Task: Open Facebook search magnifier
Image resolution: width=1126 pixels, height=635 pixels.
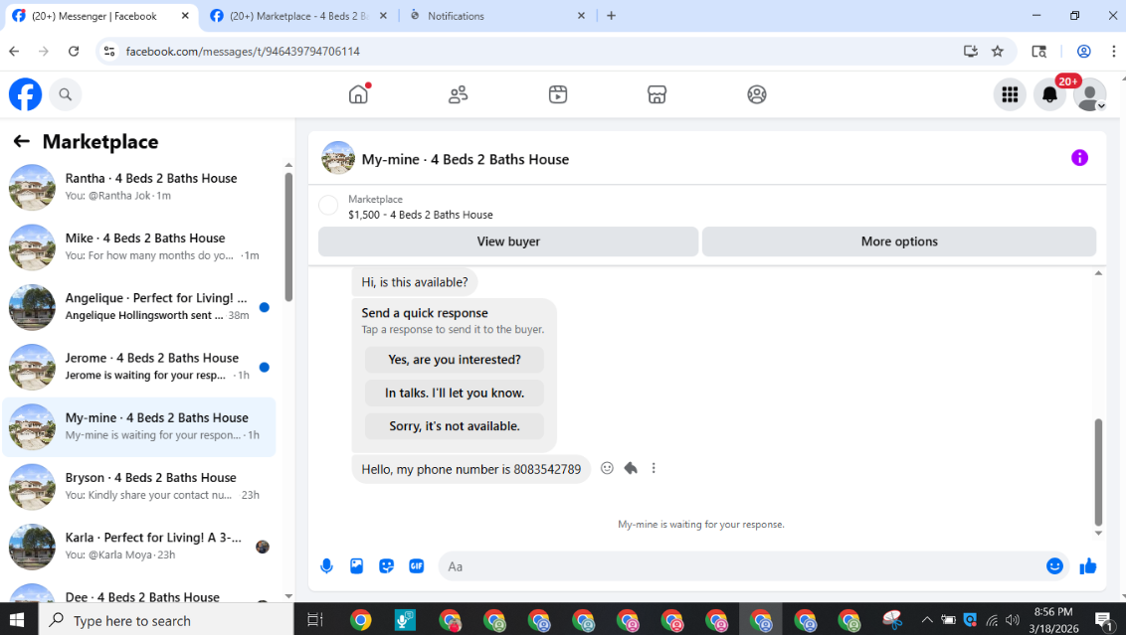Action: pos(66,94)
